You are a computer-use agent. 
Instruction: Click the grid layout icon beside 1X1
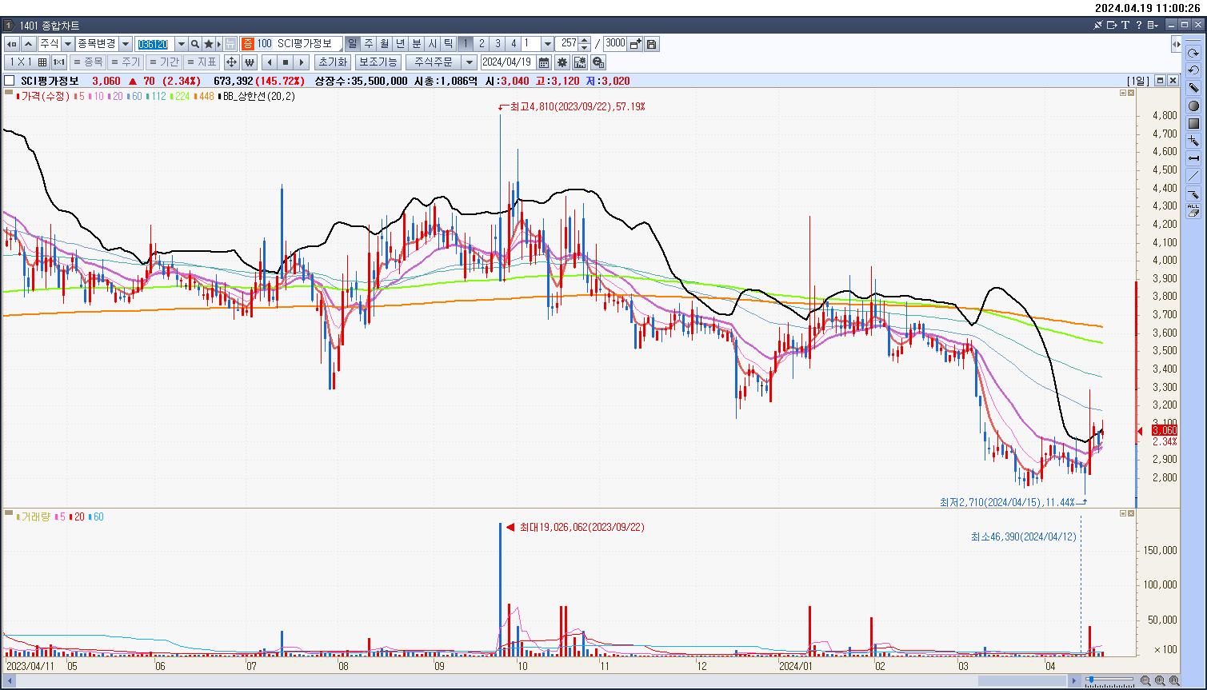click(42, 62)
